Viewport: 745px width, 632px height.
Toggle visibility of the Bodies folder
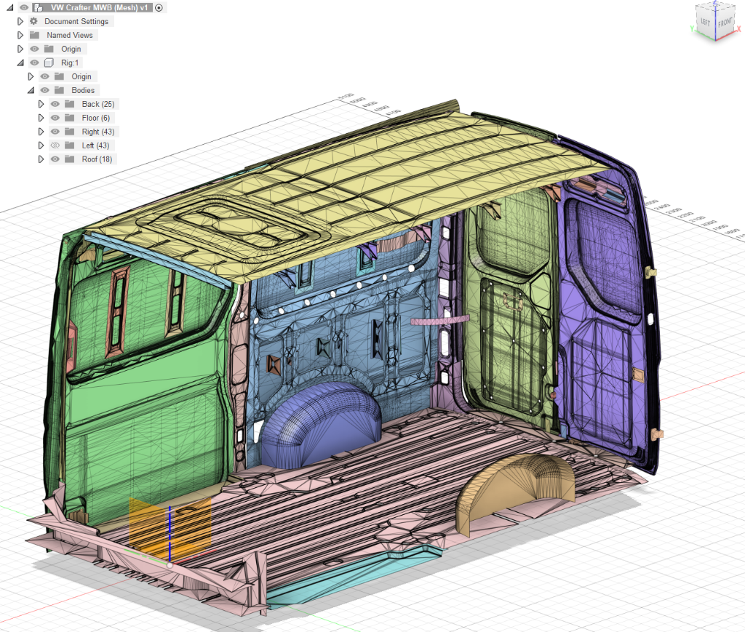pyautogui.click(x=45, y=90)
